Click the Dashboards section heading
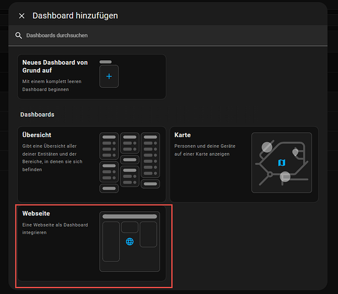Screen dimensions: 338x294 point(37,115)
